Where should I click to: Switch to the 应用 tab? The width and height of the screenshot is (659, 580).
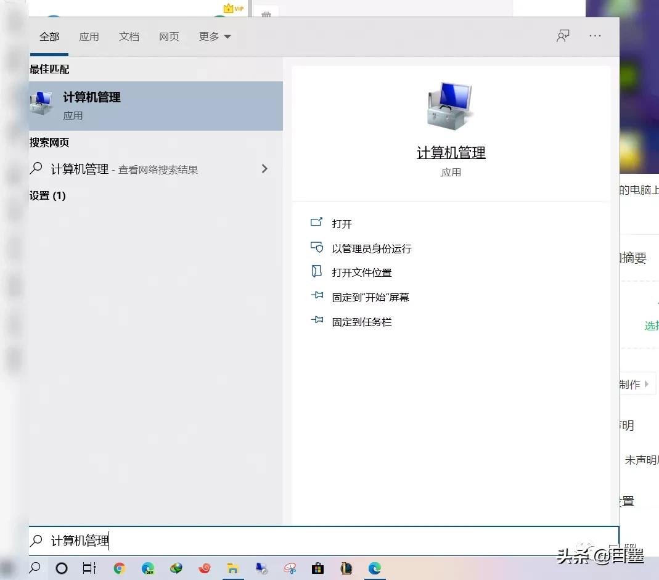pos(89,36)
